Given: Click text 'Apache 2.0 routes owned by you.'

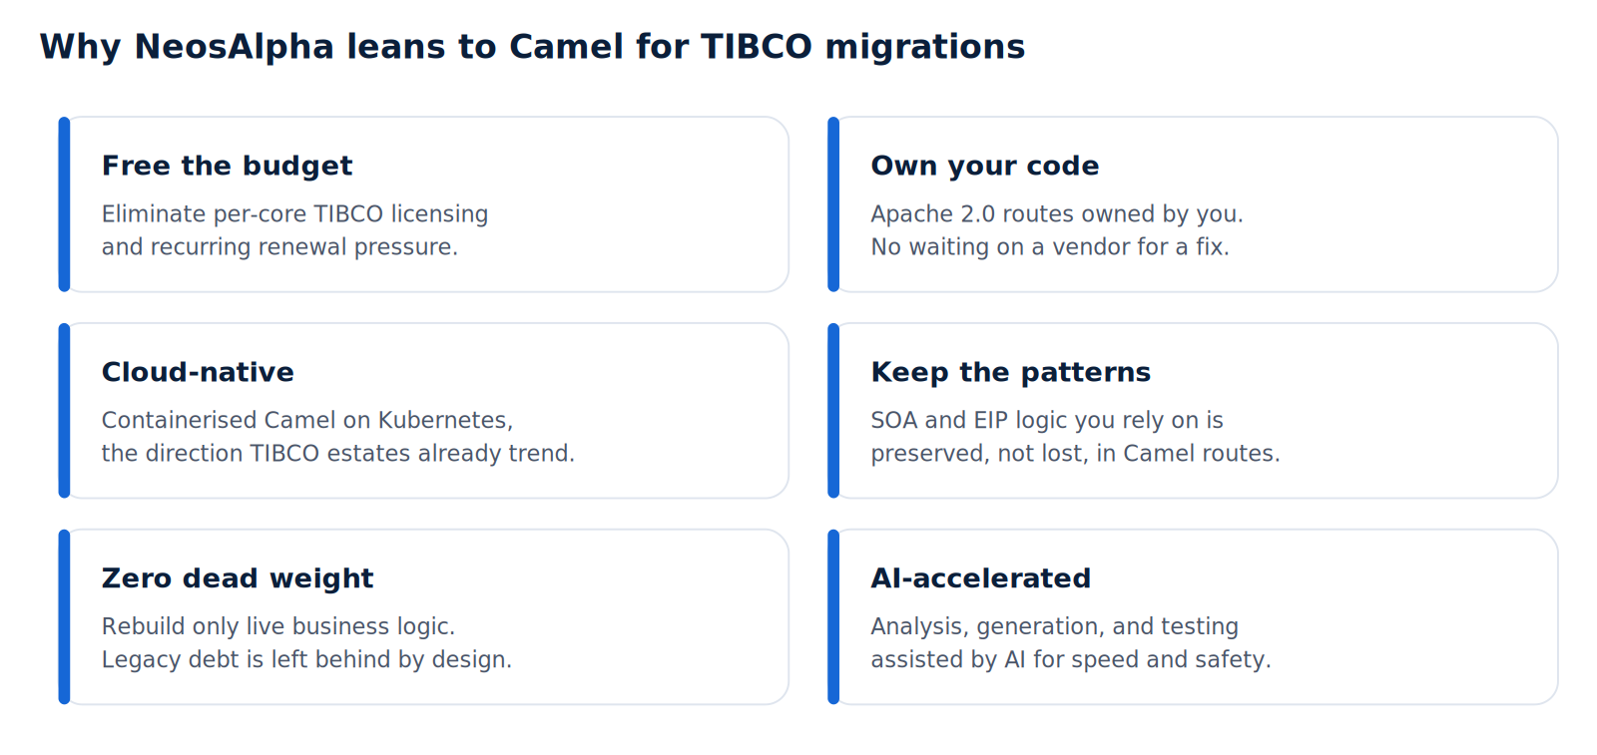Looking at the screenshot, I should [1057, 214].
